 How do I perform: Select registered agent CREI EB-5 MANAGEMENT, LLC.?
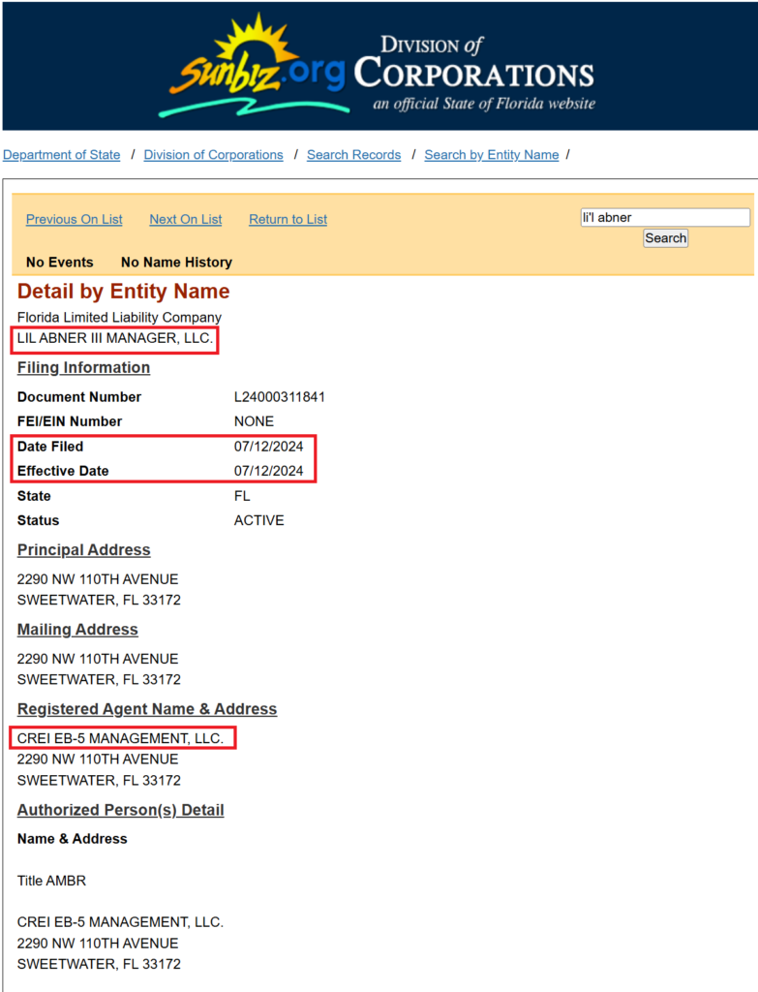coord(120,739)
